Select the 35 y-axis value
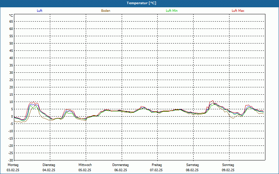279x174 pixels. [x=11, y=65]
